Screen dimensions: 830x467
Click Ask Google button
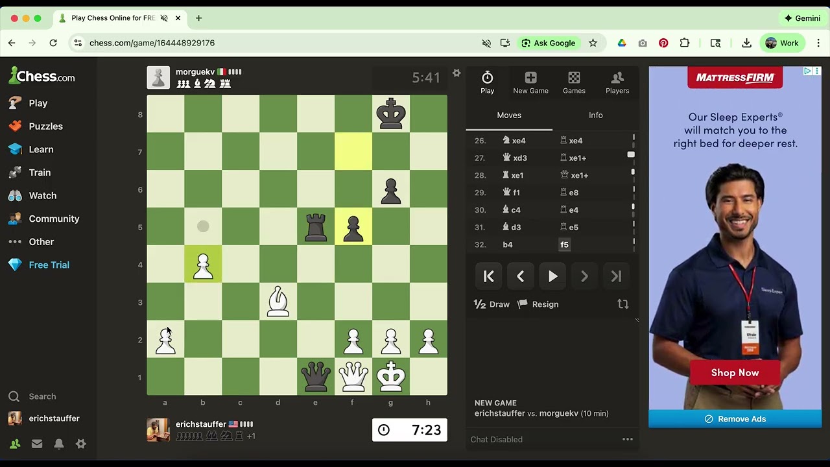tap(548, 43)
